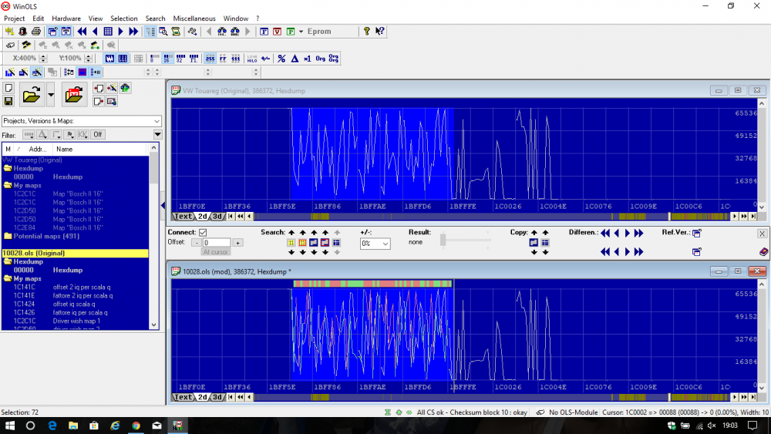Viewport: 771px width, 434px height.
Task: Toggle the filter Off button
Action: click(x=98, y=135)
